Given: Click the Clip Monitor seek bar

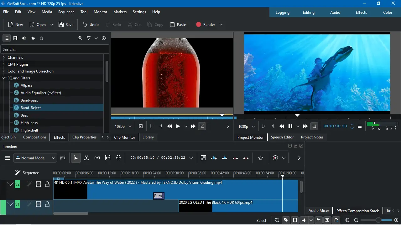Looking at the screenshot, I should (172, 118).
